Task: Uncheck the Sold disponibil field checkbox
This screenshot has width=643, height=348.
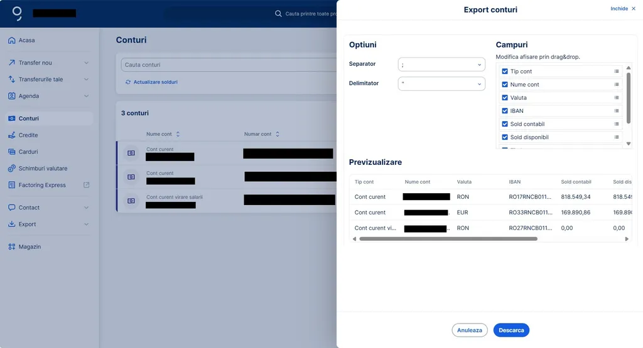Action: 505,137
